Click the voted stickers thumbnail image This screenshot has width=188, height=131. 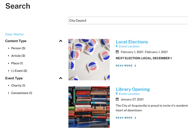pos(89,59)
